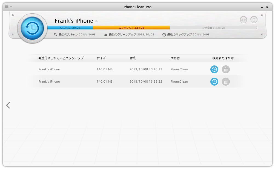
Task: Click PhoneClean owner in the 13:43:11 row
Action: pyautogui.click(x=179, y=69)
